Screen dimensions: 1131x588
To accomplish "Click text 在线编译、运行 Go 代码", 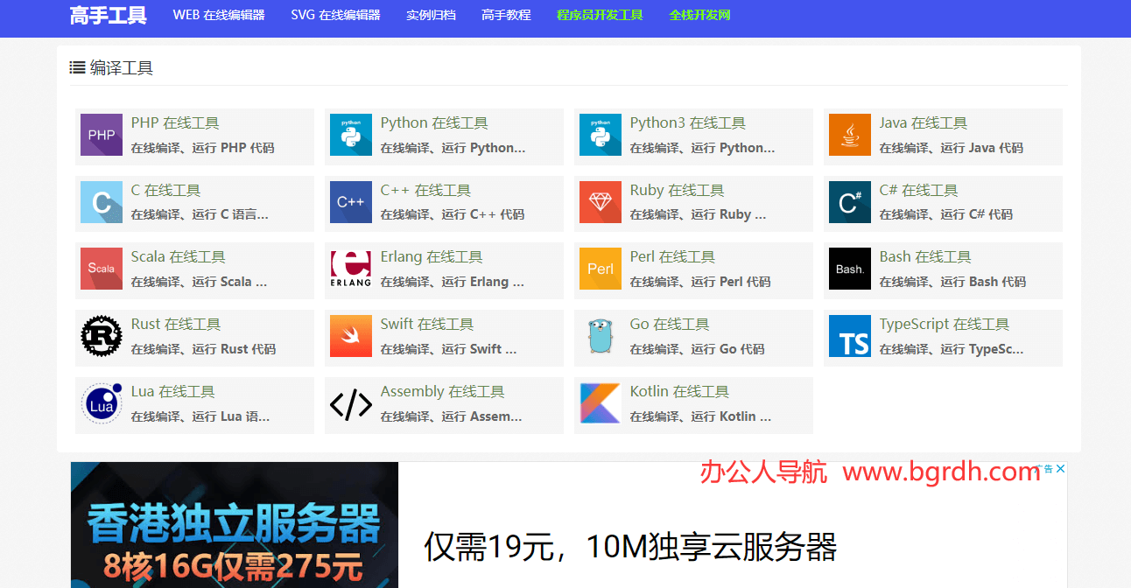I will (698, 349).
